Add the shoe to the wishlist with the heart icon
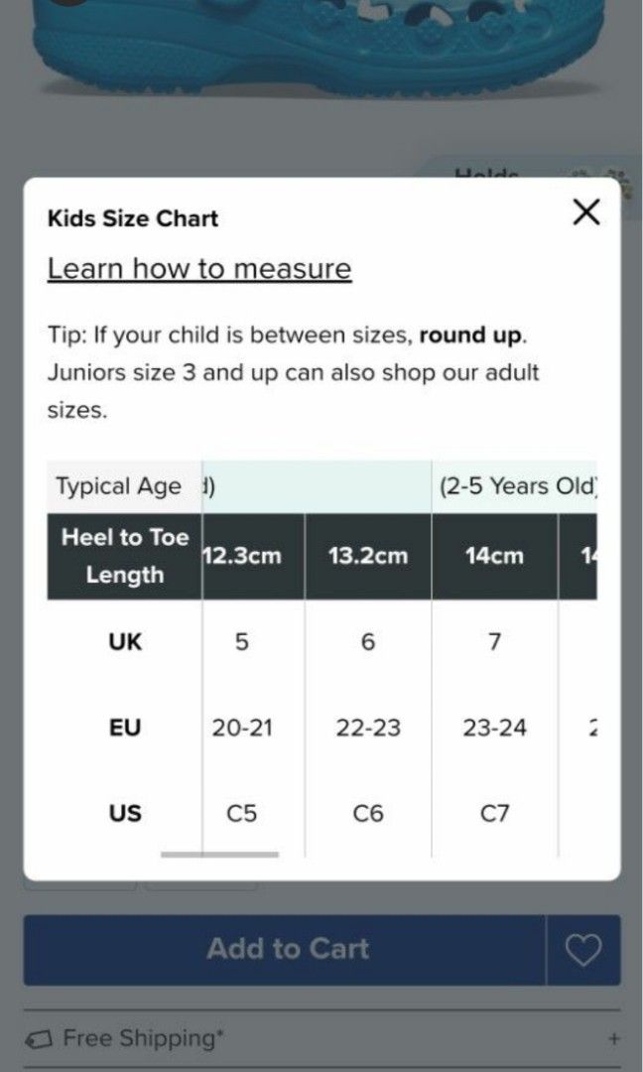Image resolution: width=643 pixels, height=1072 pixels. pyautogui.click(x=583, y=950)
